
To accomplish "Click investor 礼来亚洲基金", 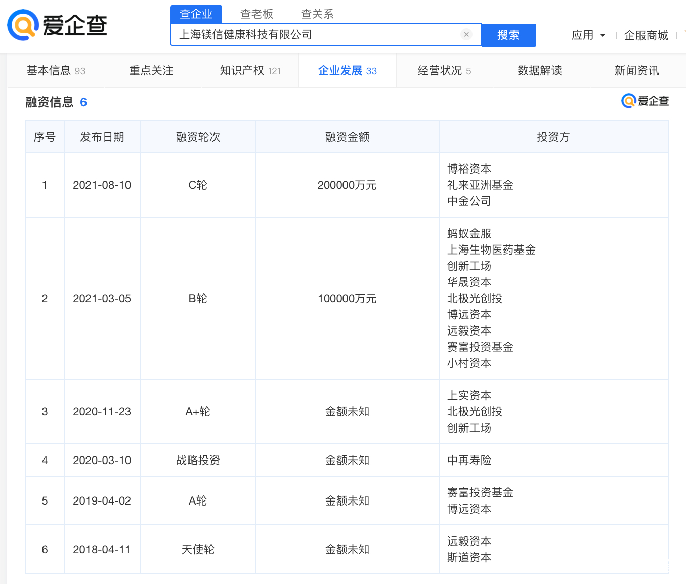I will [480, 185].
